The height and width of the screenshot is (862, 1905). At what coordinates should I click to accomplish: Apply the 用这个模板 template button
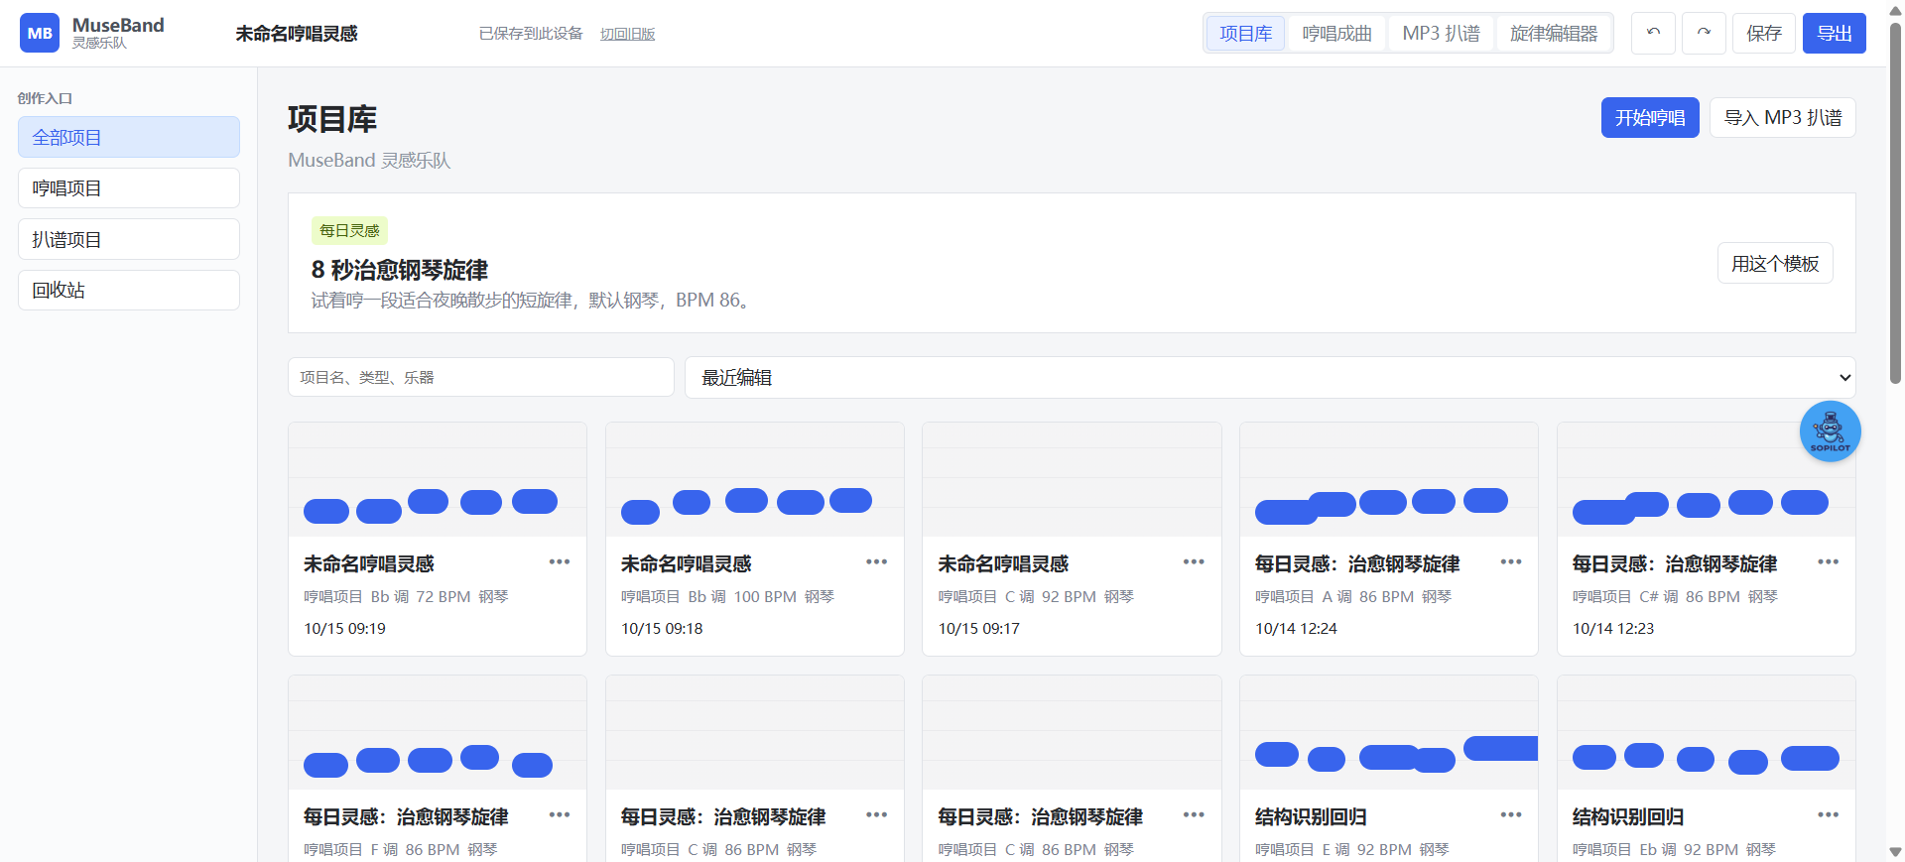point(1775,263)
